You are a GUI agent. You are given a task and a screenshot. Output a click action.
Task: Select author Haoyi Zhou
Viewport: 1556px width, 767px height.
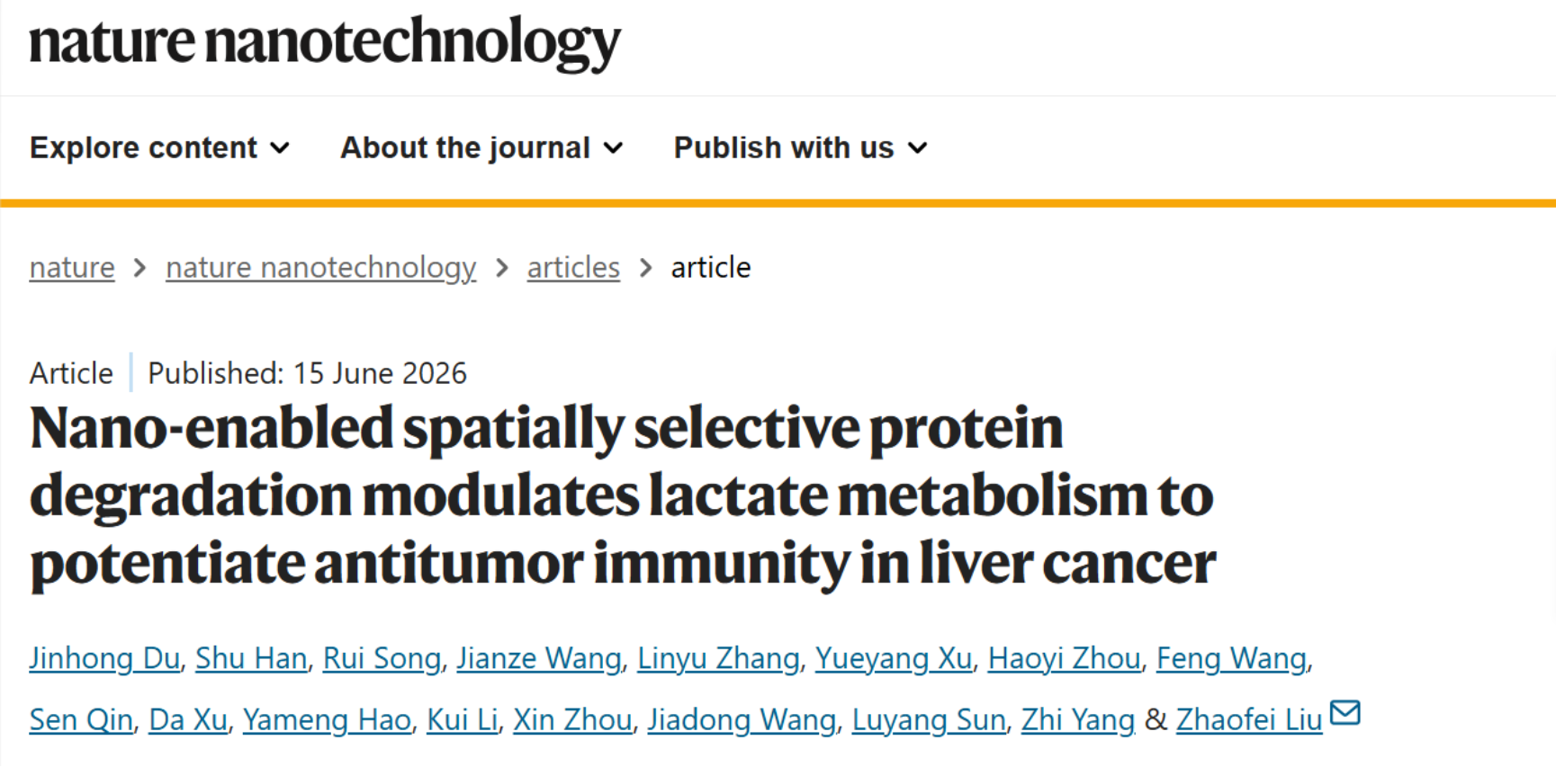tap(1064, 658)
